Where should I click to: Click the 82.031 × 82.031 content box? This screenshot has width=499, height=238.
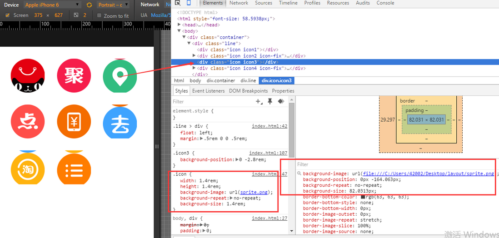(x=426, y=119)
